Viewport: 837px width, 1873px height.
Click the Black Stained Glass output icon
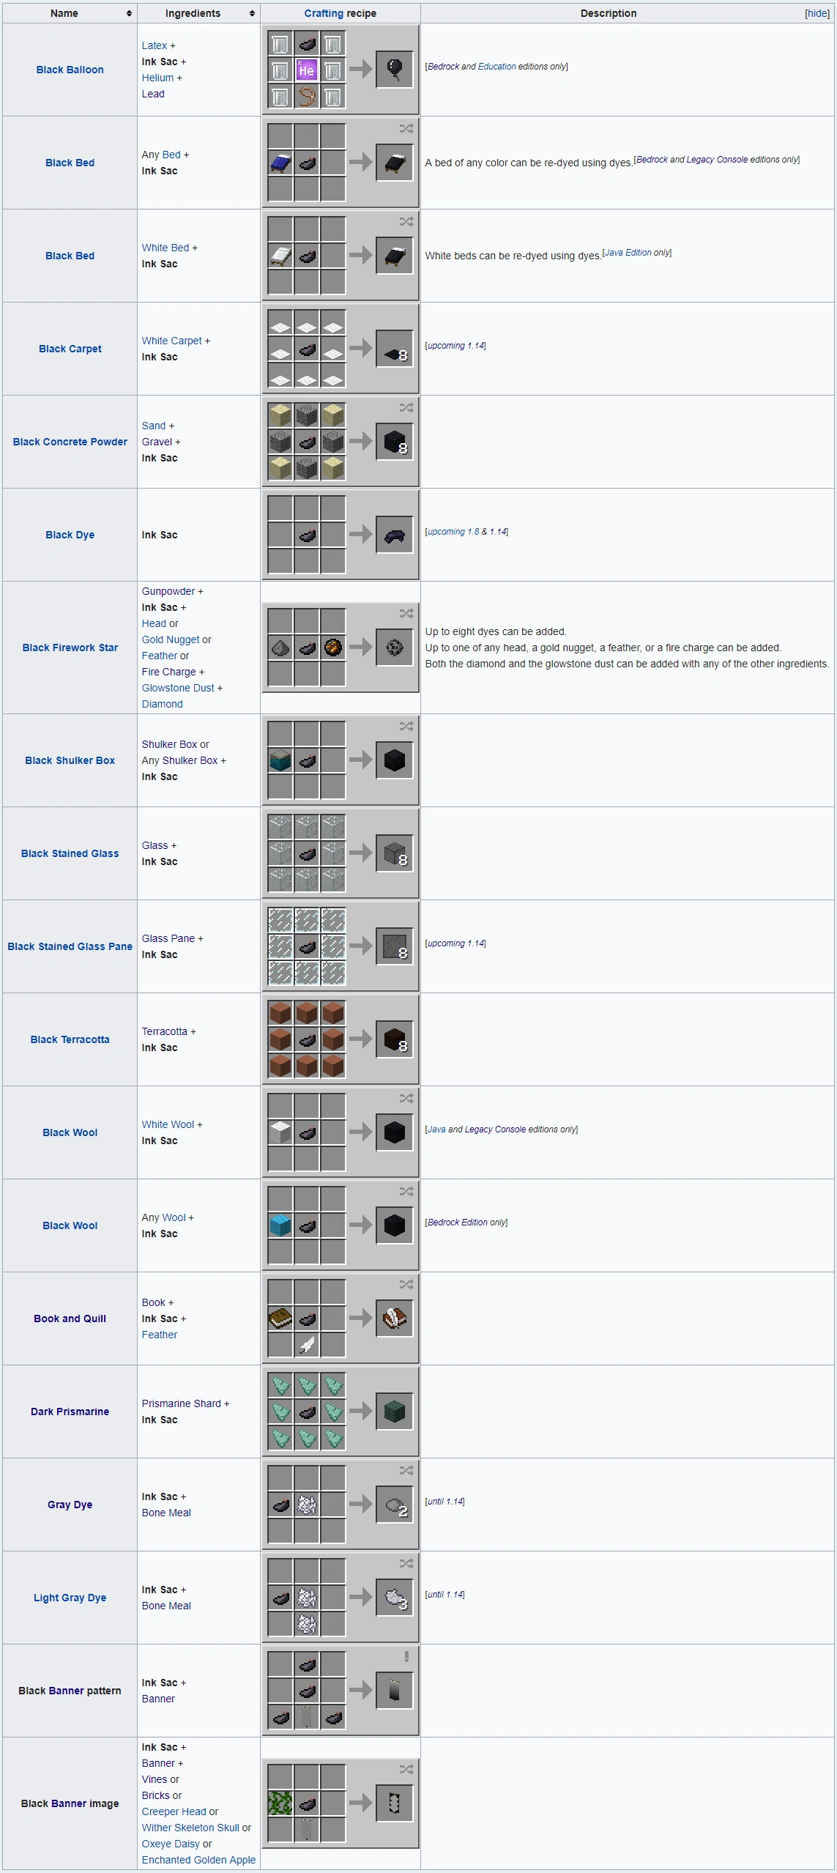[394, 853]
